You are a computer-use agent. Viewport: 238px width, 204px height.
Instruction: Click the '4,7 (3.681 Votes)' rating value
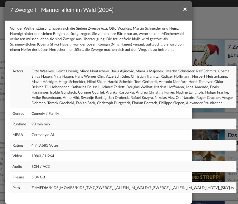pyautogui.click(x=45, y=145)
